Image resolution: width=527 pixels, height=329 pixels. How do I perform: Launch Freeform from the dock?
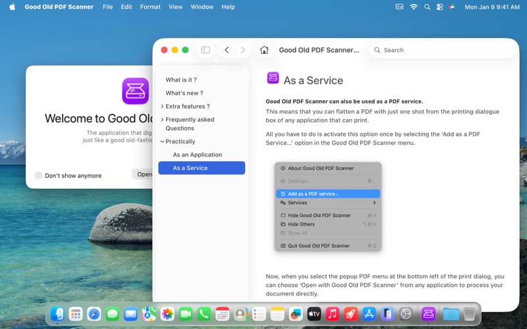[296, 315]
